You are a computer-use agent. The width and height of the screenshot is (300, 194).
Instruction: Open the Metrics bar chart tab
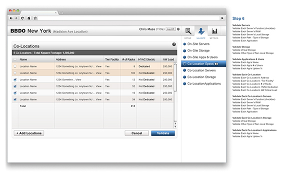pos(214,31)
